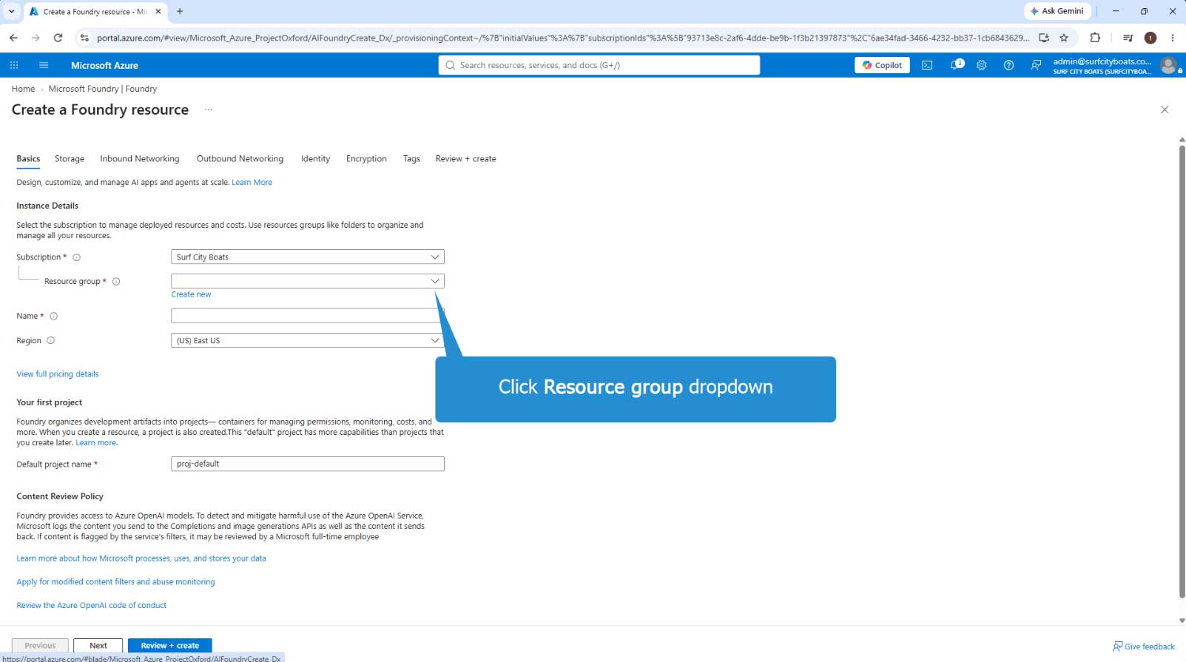Image resolution: width=1186 pixels, height=662 pixels.
Task: Click the Home breadcrumb link
Action: [x=23, y=89]
